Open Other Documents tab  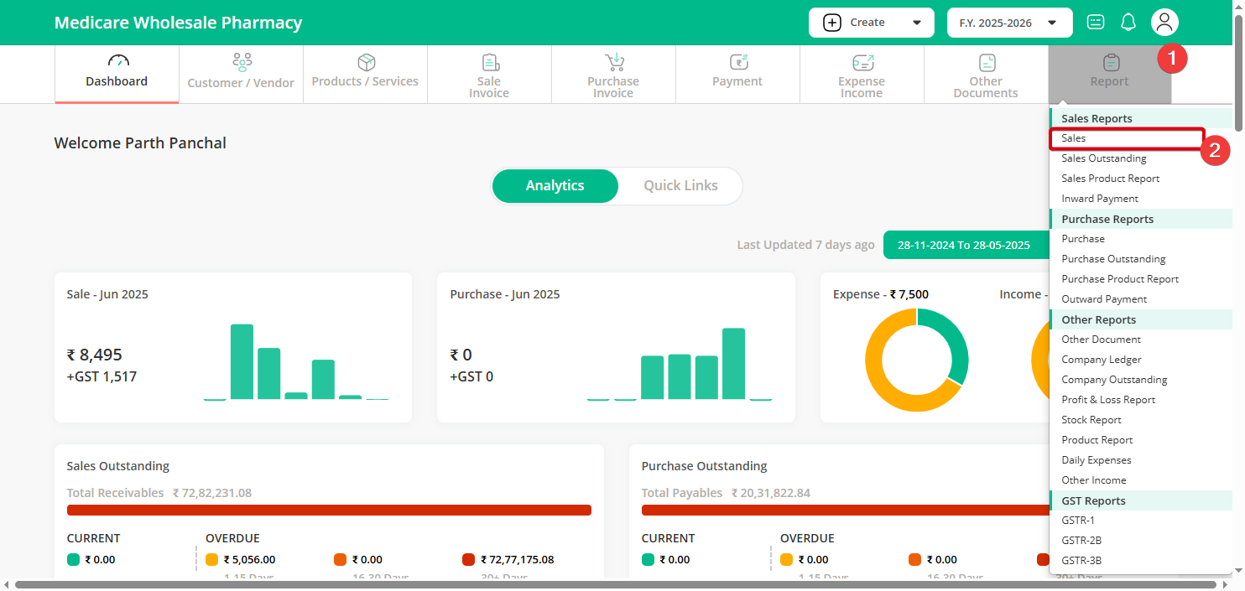tap(986, 74)
